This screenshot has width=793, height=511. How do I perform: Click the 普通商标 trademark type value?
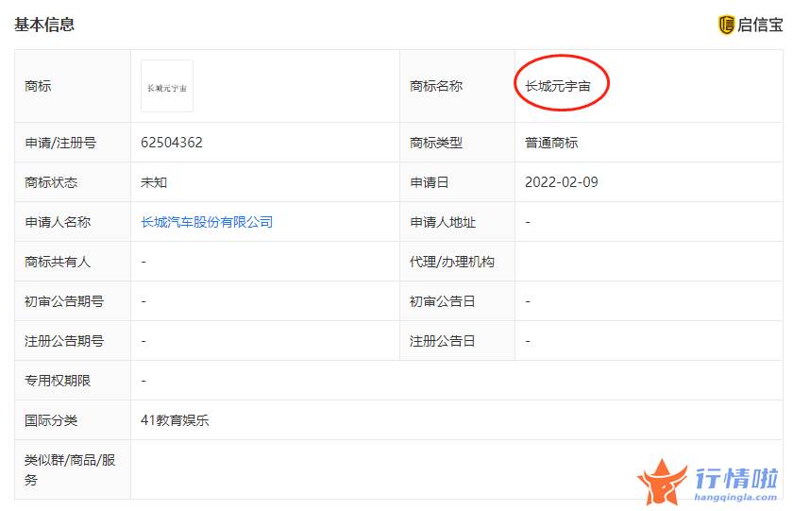click(x=551, y=143)
